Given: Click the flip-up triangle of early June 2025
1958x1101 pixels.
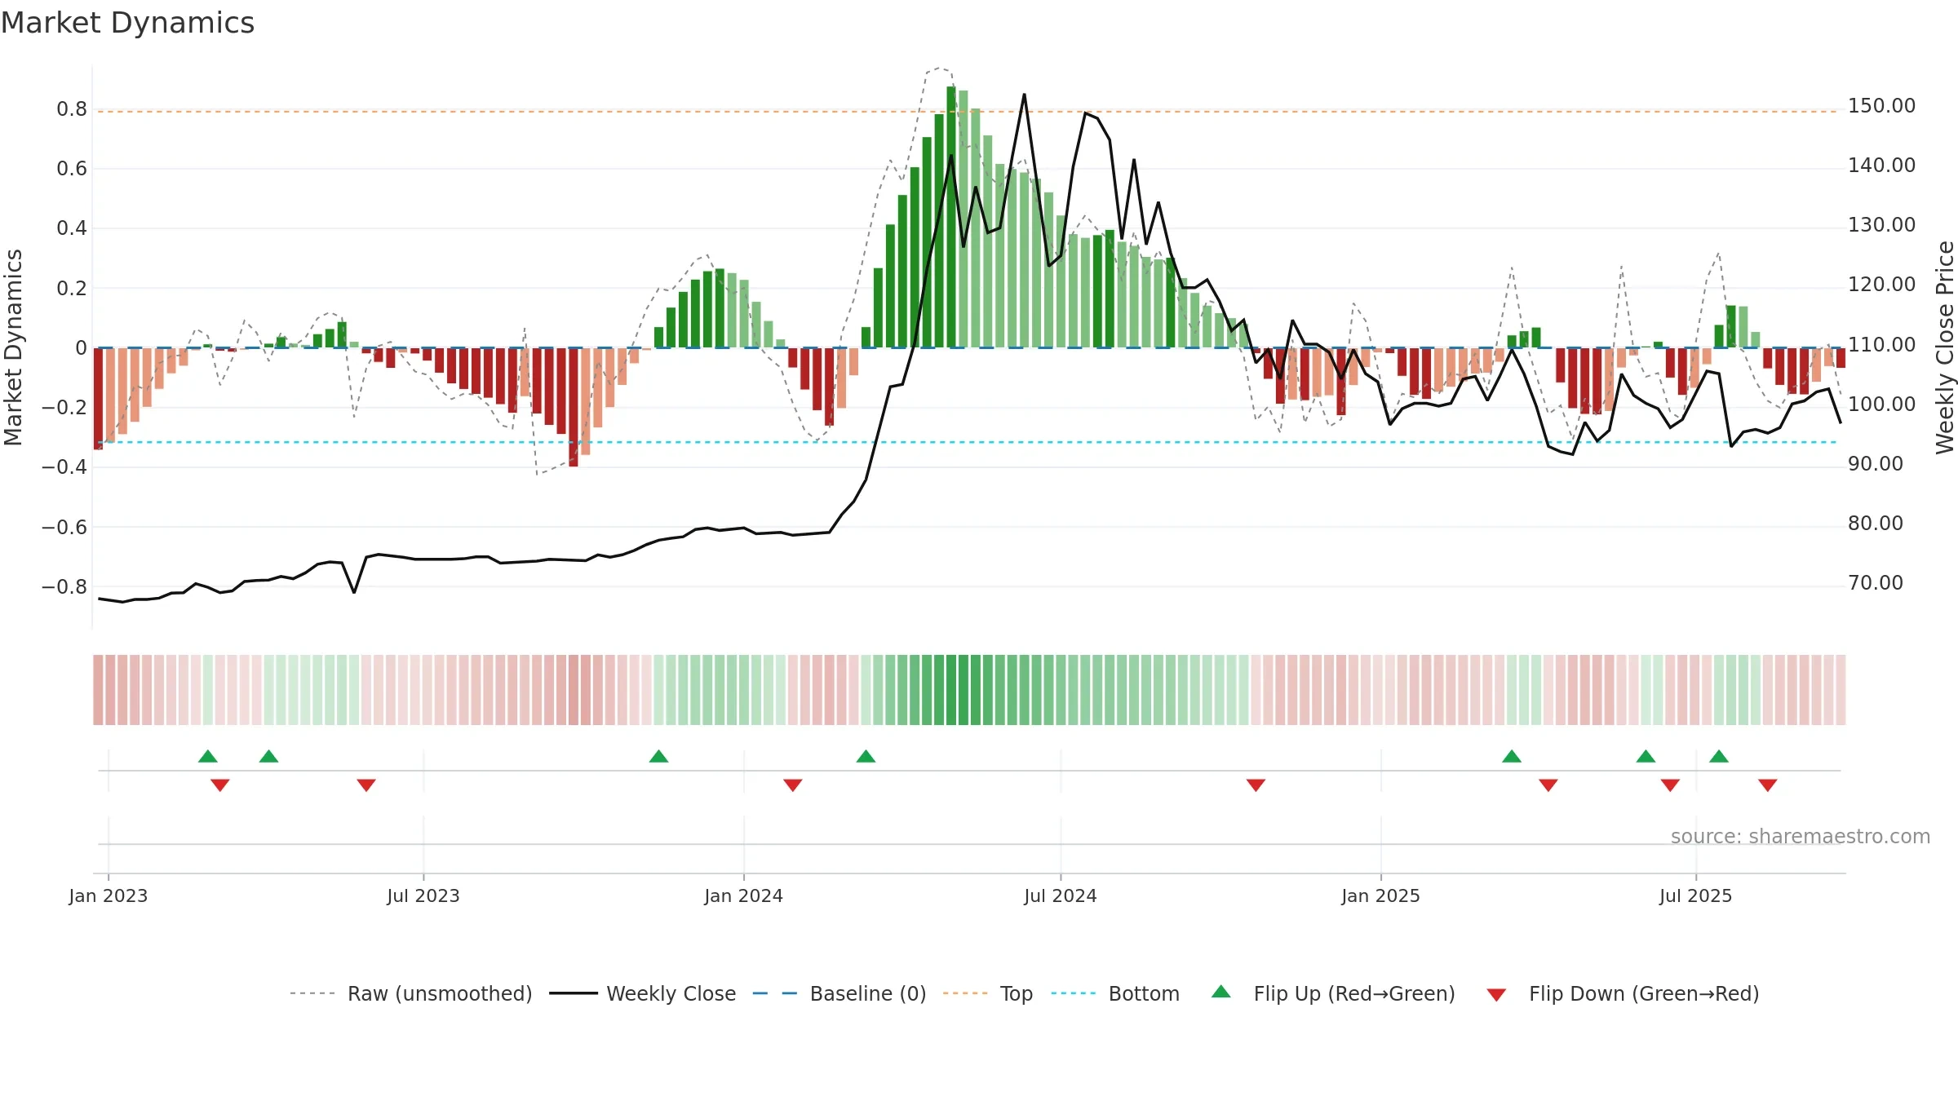Looking at the screenshot, I should pyautogui.click(x=1646, y=756).
